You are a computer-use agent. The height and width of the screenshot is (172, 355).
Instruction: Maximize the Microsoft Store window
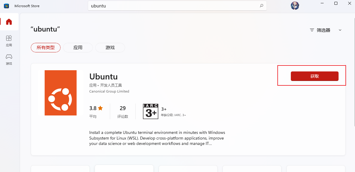click(x=336, y=3)
